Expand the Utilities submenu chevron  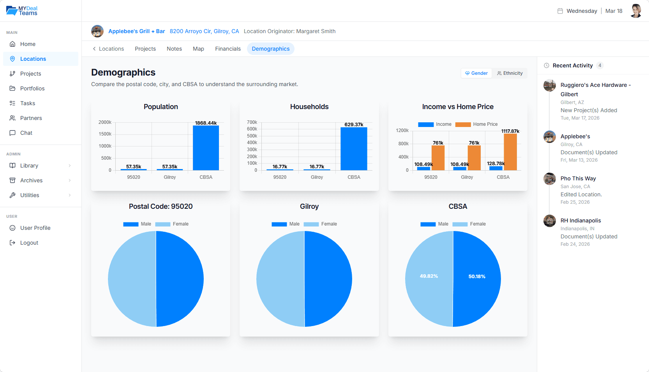click(70, 195)
